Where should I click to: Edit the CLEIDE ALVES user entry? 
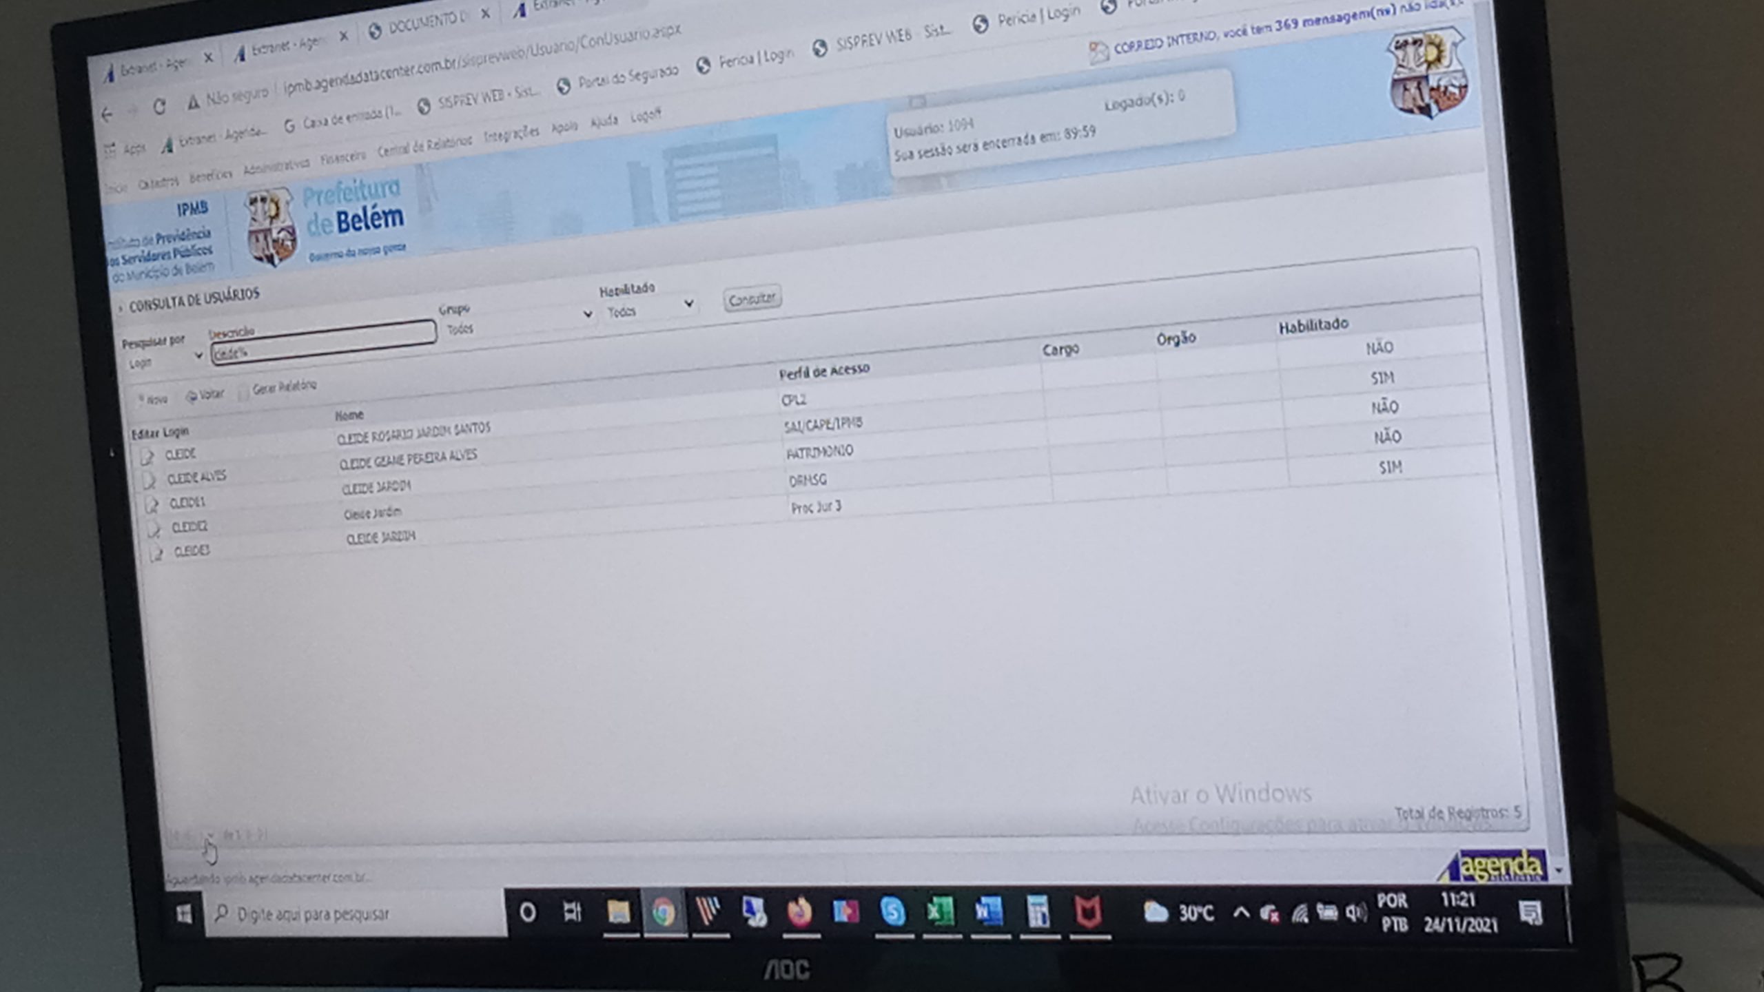tap(149, 480)
